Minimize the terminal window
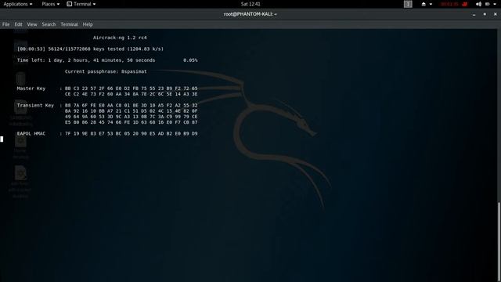 [474, 14]
